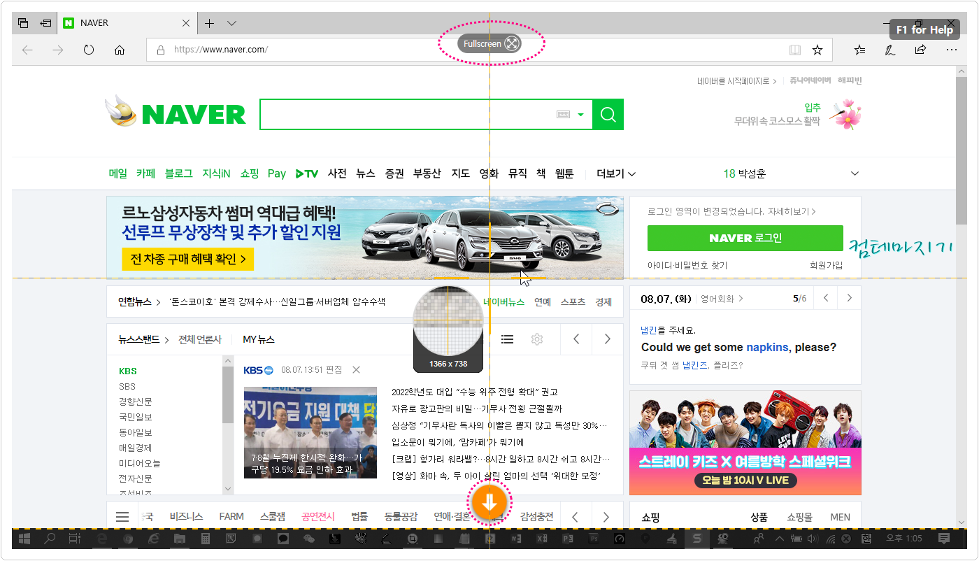Open the Favorites hub icon
The image size is (979, 561).
coord(859,50)
